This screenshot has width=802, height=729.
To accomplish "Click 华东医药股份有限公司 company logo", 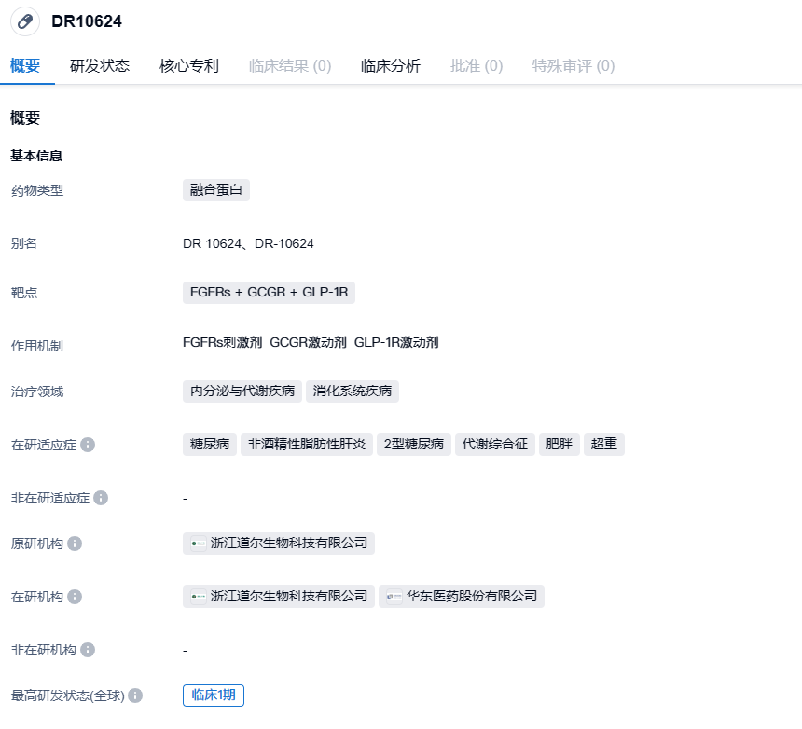I will pos(394,597).
